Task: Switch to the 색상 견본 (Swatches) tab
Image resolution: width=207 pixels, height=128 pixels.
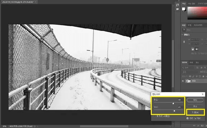Action: pyautogui.click(x=191, y=4)
